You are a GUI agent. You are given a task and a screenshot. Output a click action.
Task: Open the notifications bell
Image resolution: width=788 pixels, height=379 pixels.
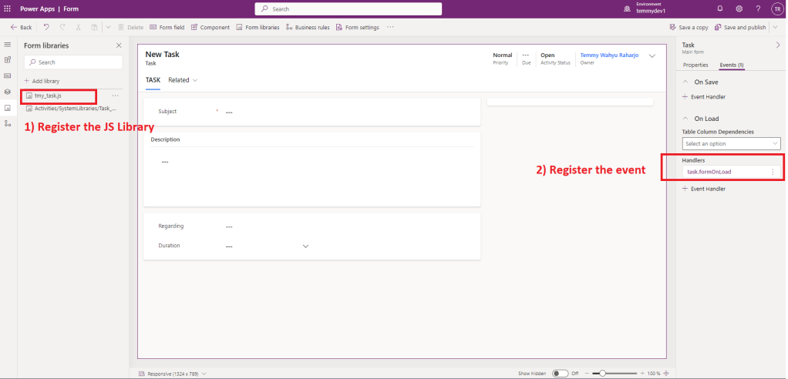(x=720, y=9)
